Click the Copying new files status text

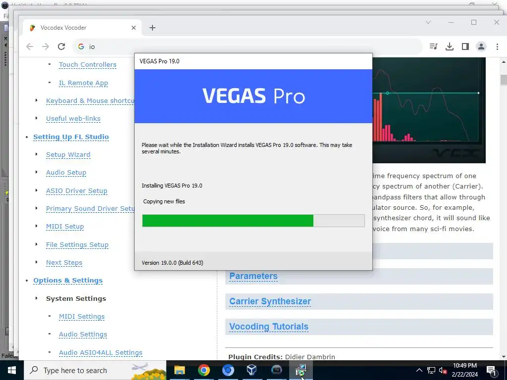tap(164, 201)
